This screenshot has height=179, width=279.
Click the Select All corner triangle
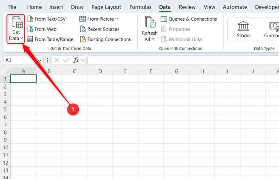7,71
